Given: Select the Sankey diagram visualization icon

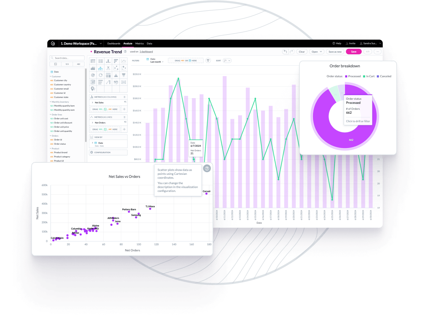Looking at the screenshot, I should pos(124,82).
